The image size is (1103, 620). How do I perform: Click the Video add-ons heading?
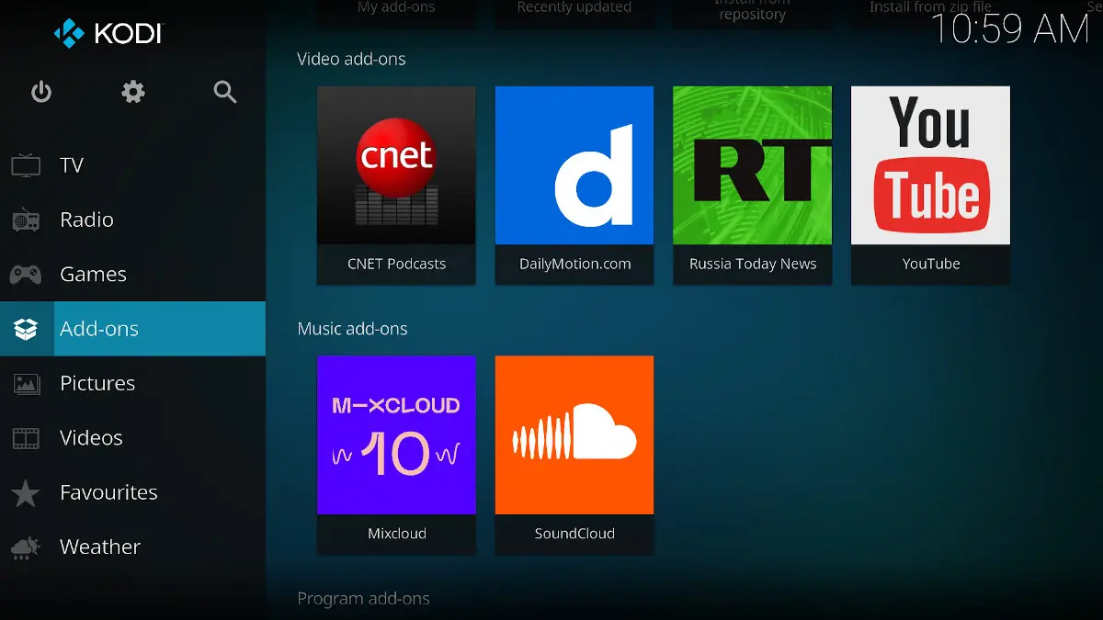click(x=351, y=59)
